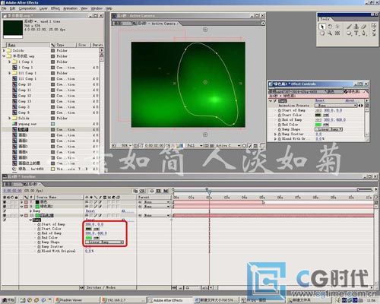Select the Clone Stamp tool

click(x=356, y=27)
